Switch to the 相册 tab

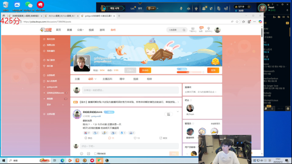149,79
